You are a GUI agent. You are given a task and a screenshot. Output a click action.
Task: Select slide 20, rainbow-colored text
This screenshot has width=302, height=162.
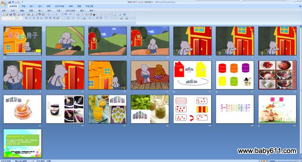click(235, 109)
